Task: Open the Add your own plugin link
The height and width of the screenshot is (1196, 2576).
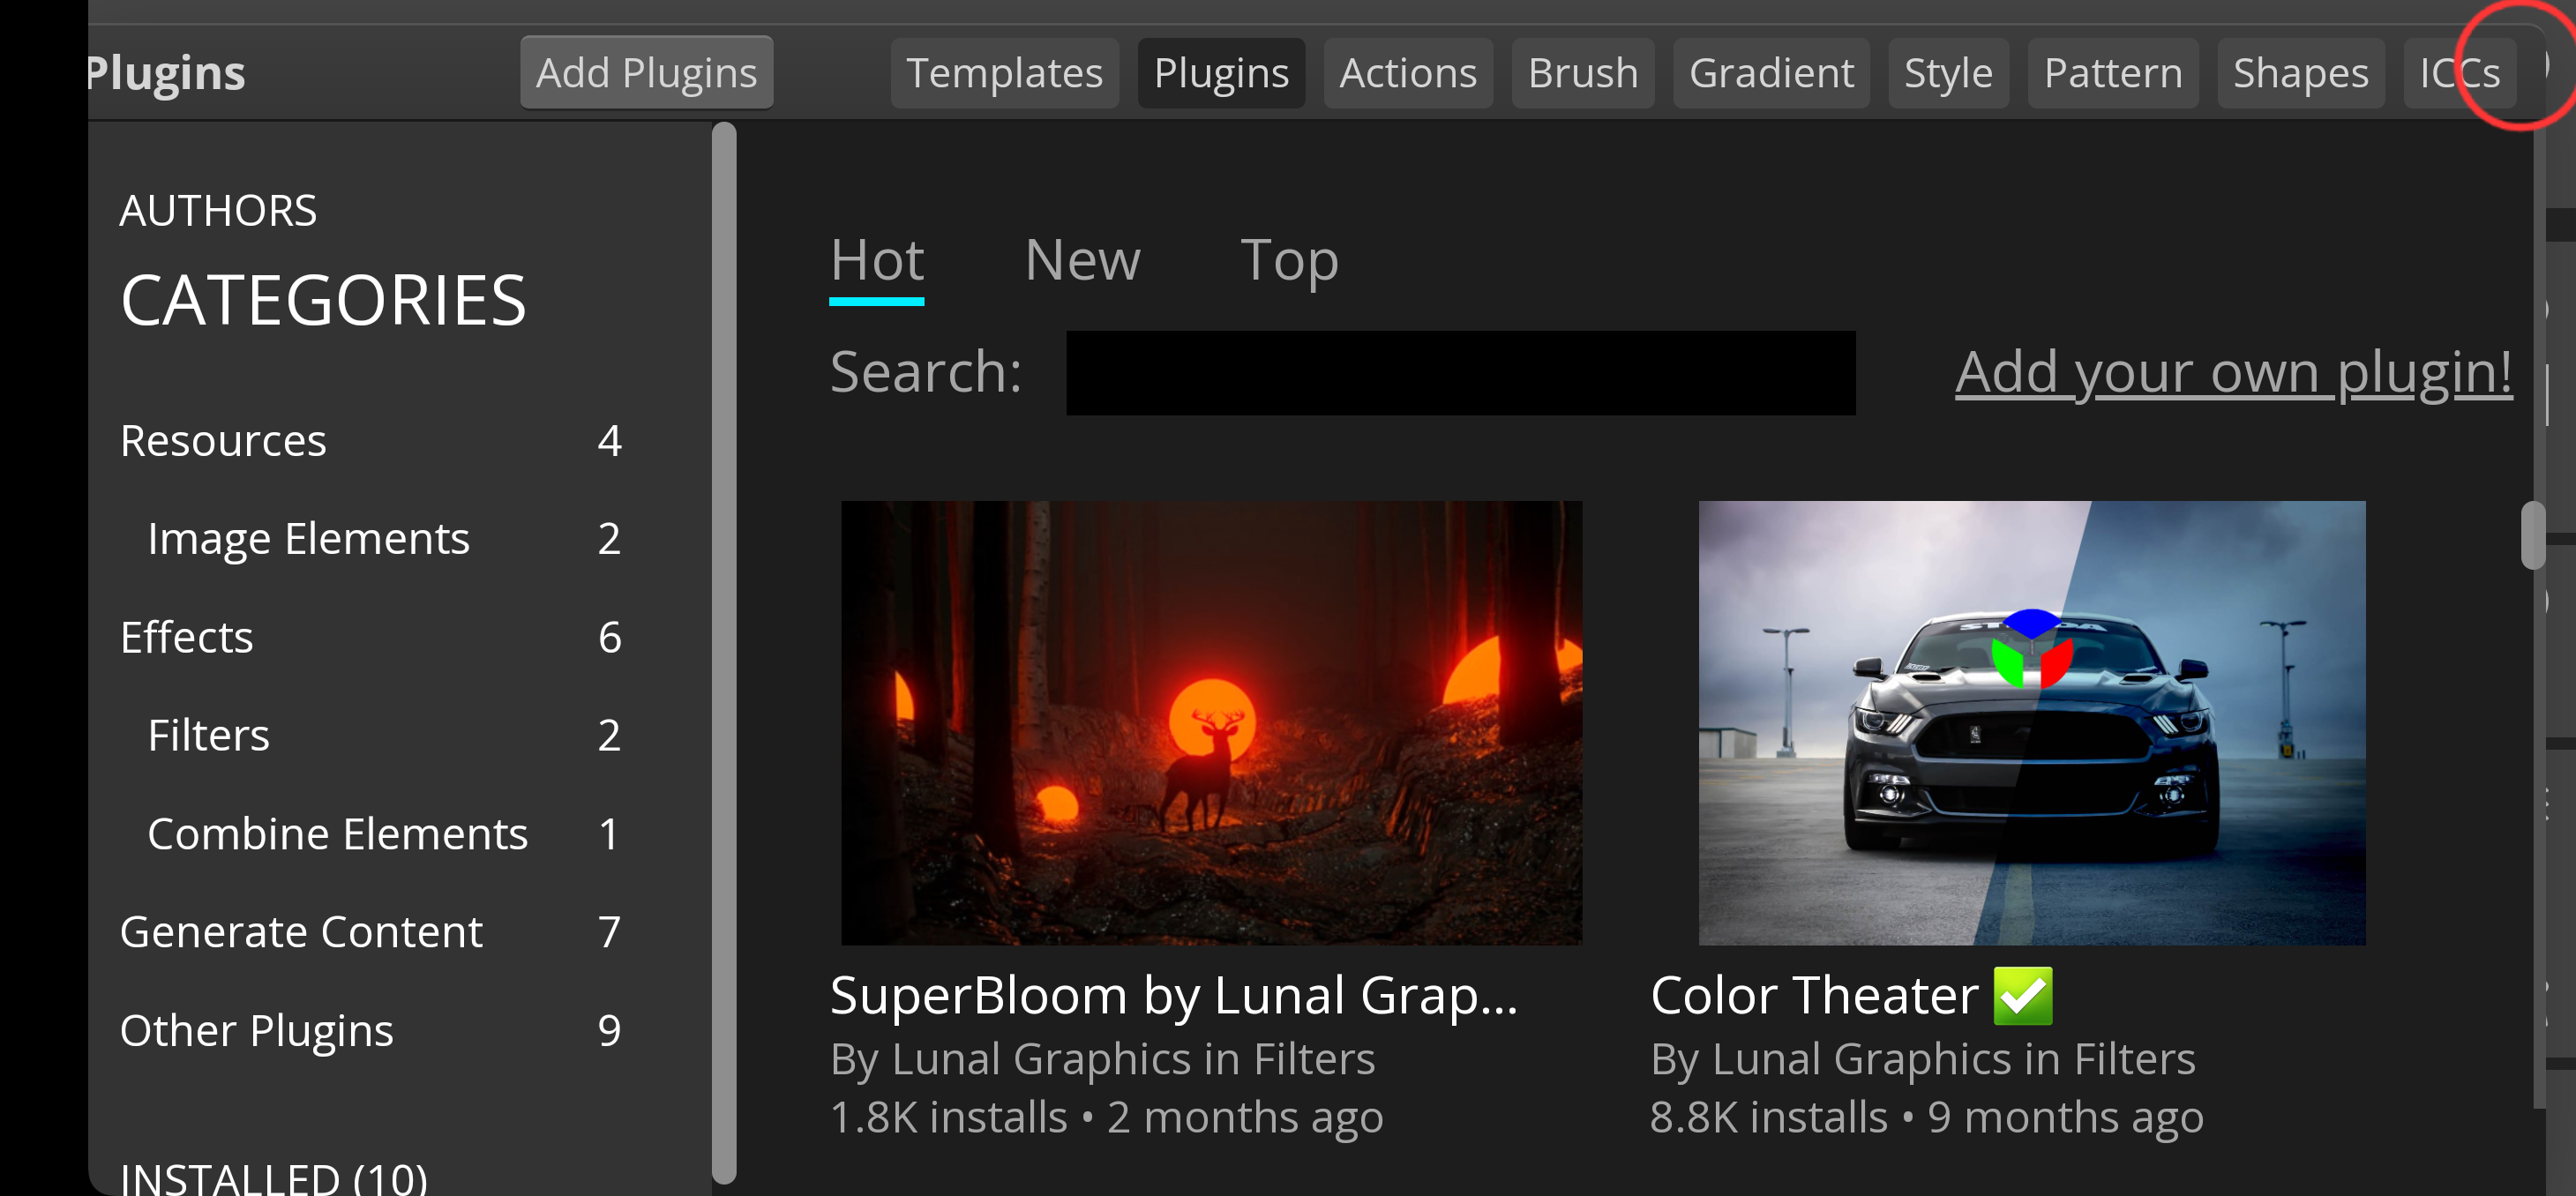Action: pyautogui.click(x=2232, y=371)
